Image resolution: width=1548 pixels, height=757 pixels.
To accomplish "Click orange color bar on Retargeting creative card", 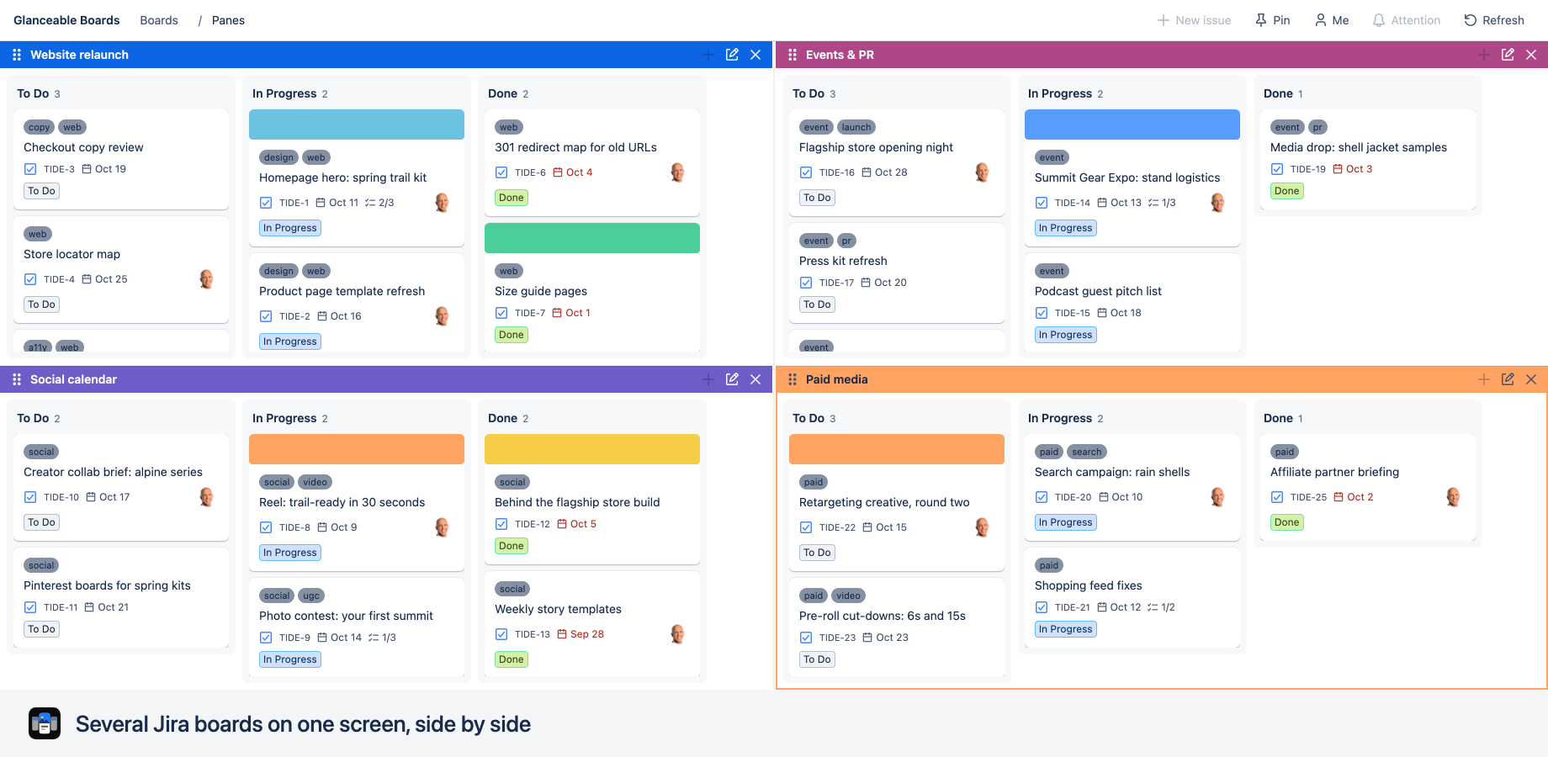I will tap(897, 449).
